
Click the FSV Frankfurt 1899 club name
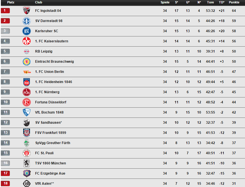point(51,133)
